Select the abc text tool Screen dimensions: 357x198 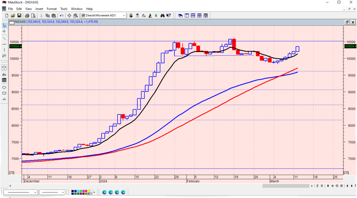4,74
